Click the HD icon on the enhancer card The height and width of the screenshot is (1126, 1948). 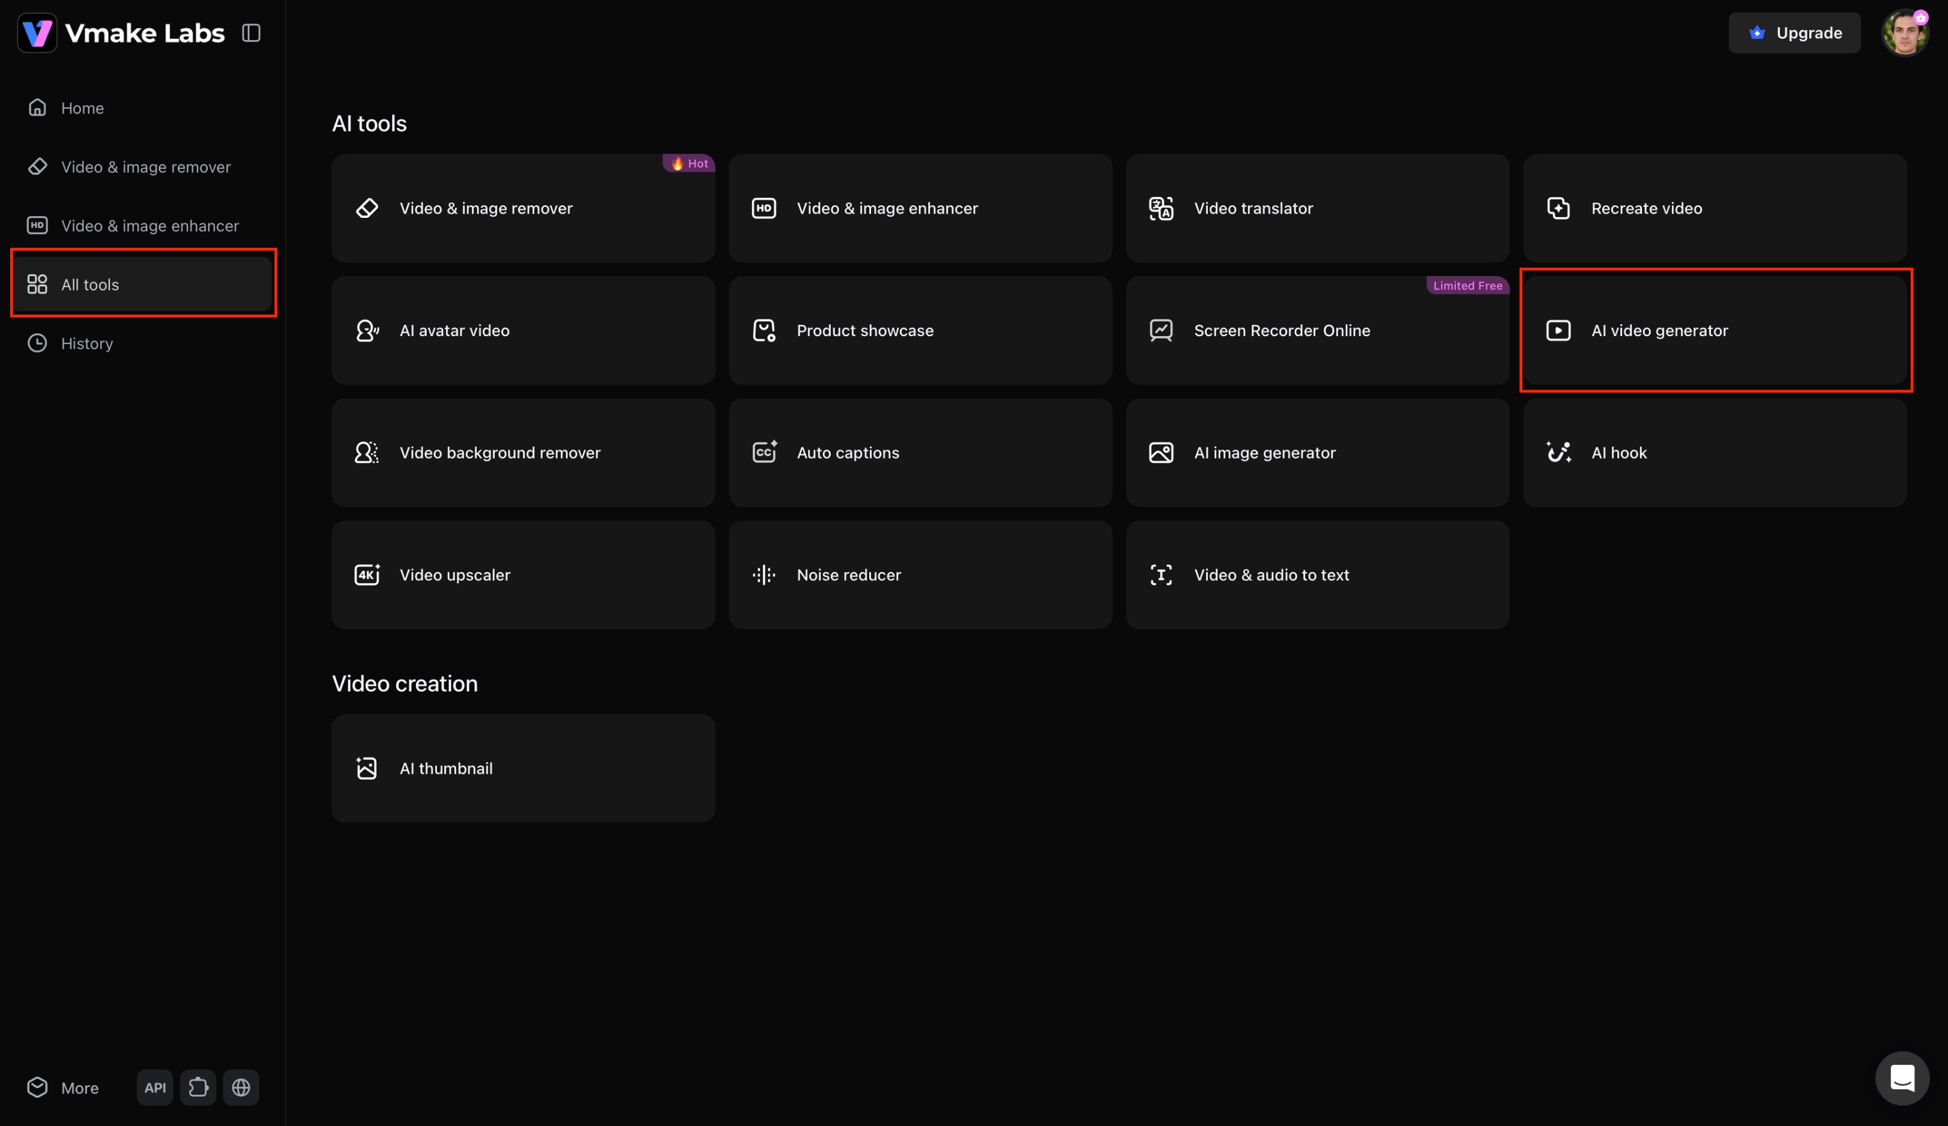[x=764, y=208]
